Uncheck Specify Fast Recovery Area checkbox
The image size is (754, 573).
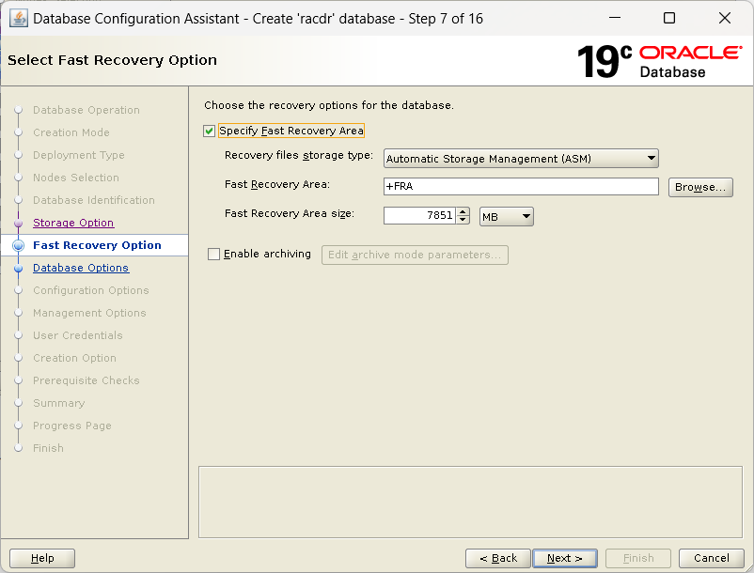(209, 132)
